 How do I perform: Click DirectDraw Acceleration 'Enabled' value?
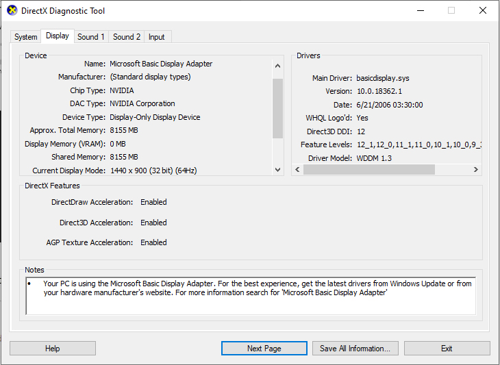153,202
